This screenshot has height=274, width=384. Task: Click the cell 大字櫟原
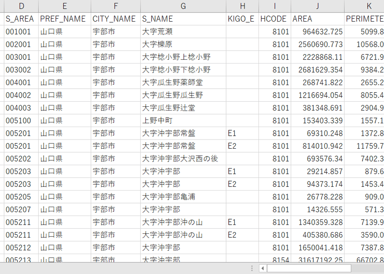[183, 44]
